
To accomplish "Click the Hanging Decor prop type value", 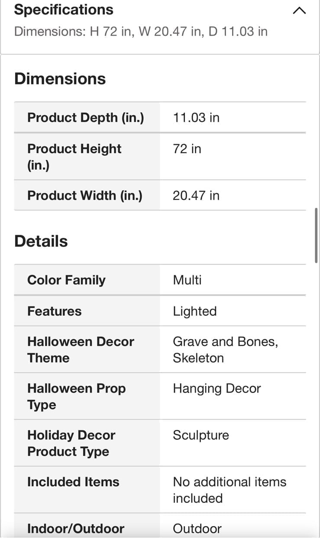I will tap(217, 388).
